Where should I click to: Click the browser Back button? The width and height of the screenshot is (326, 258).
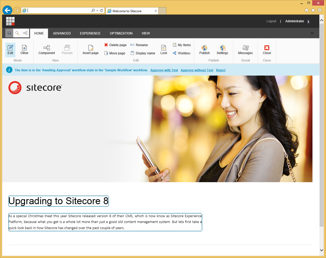7,10
